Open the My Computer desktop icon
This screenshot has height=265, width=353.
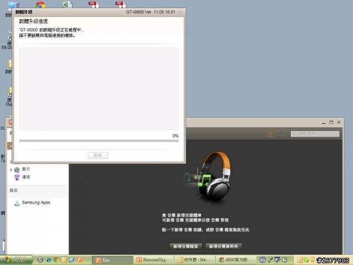[x=13, y=6]
